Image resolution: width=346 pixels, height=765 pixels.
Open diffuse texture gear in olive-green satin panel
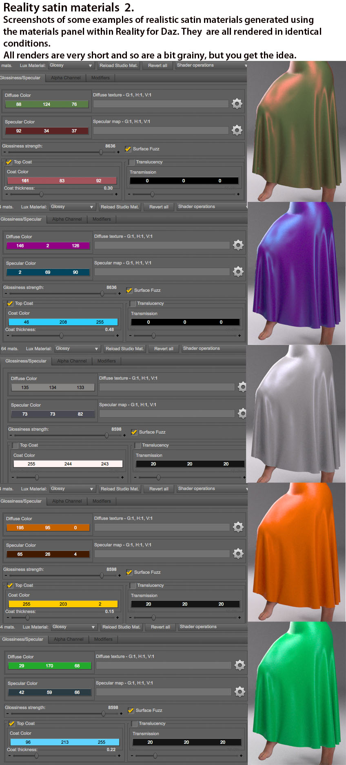click(x=237, y=104)
